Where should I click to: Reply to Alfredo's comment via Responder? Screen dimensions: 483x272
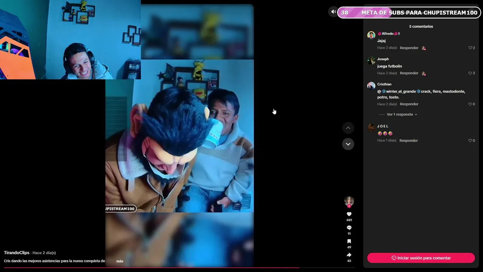coord(409,48)
